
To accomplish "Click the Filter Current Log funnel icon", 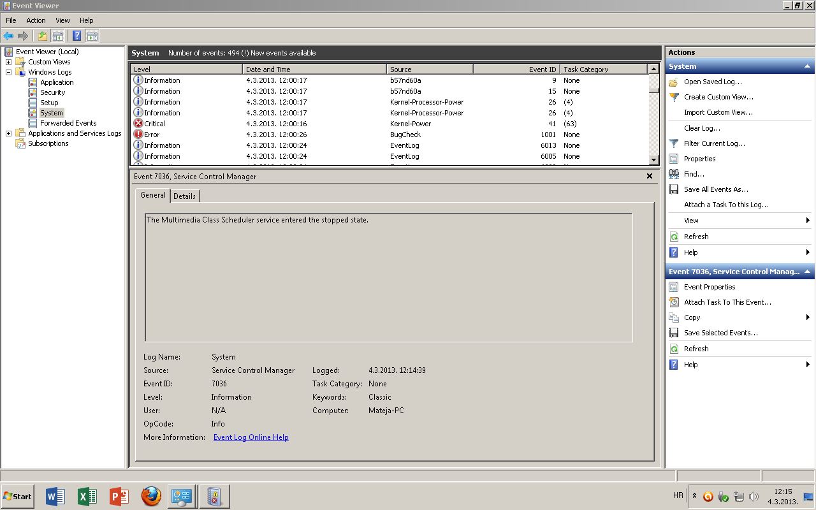I will click(x=674, y=143).
